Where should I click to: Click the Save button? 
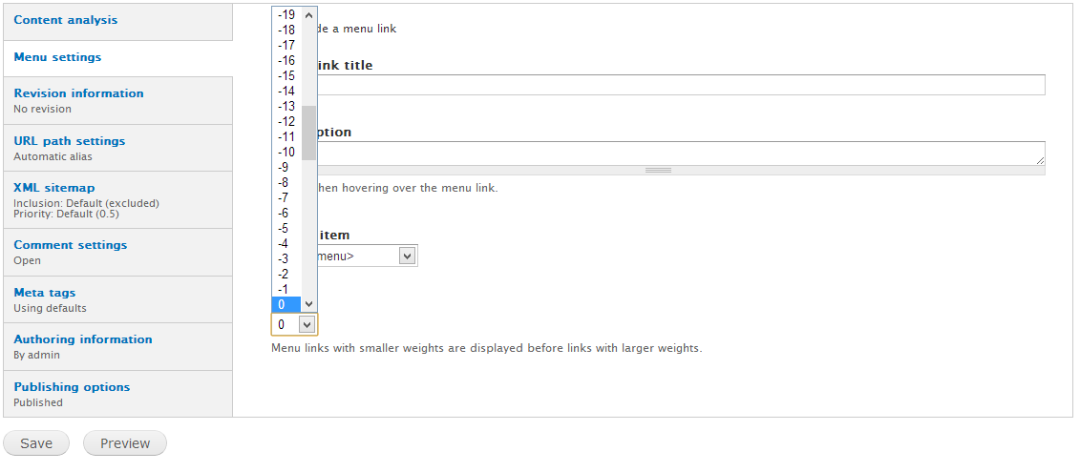point(36,443)
